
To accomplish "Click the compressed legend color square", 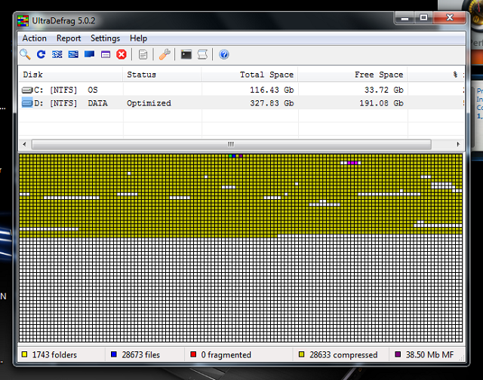I will [302, 354].
